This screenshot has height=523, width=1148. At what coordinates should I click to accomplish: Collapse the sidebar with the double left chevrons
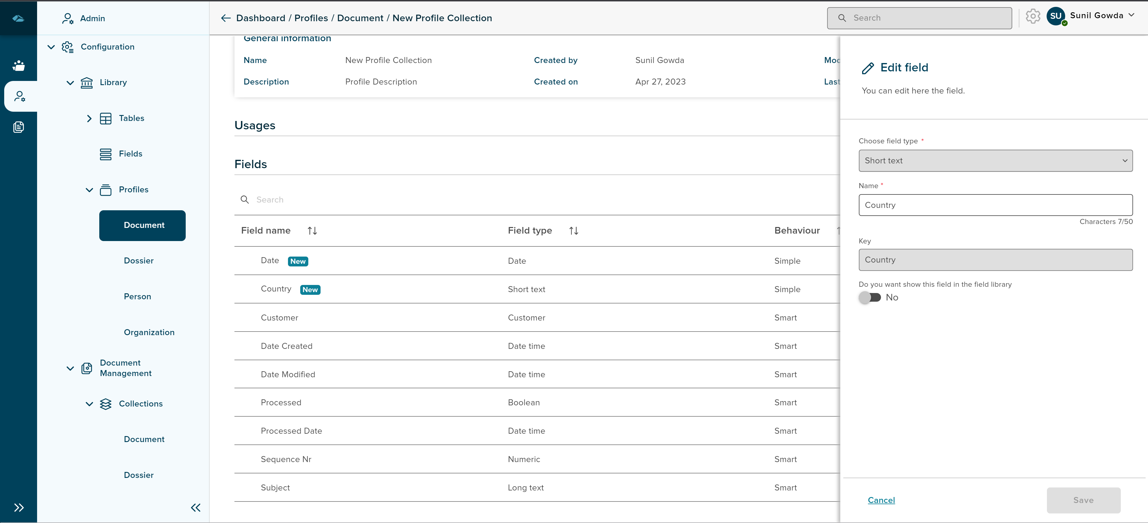196,507
